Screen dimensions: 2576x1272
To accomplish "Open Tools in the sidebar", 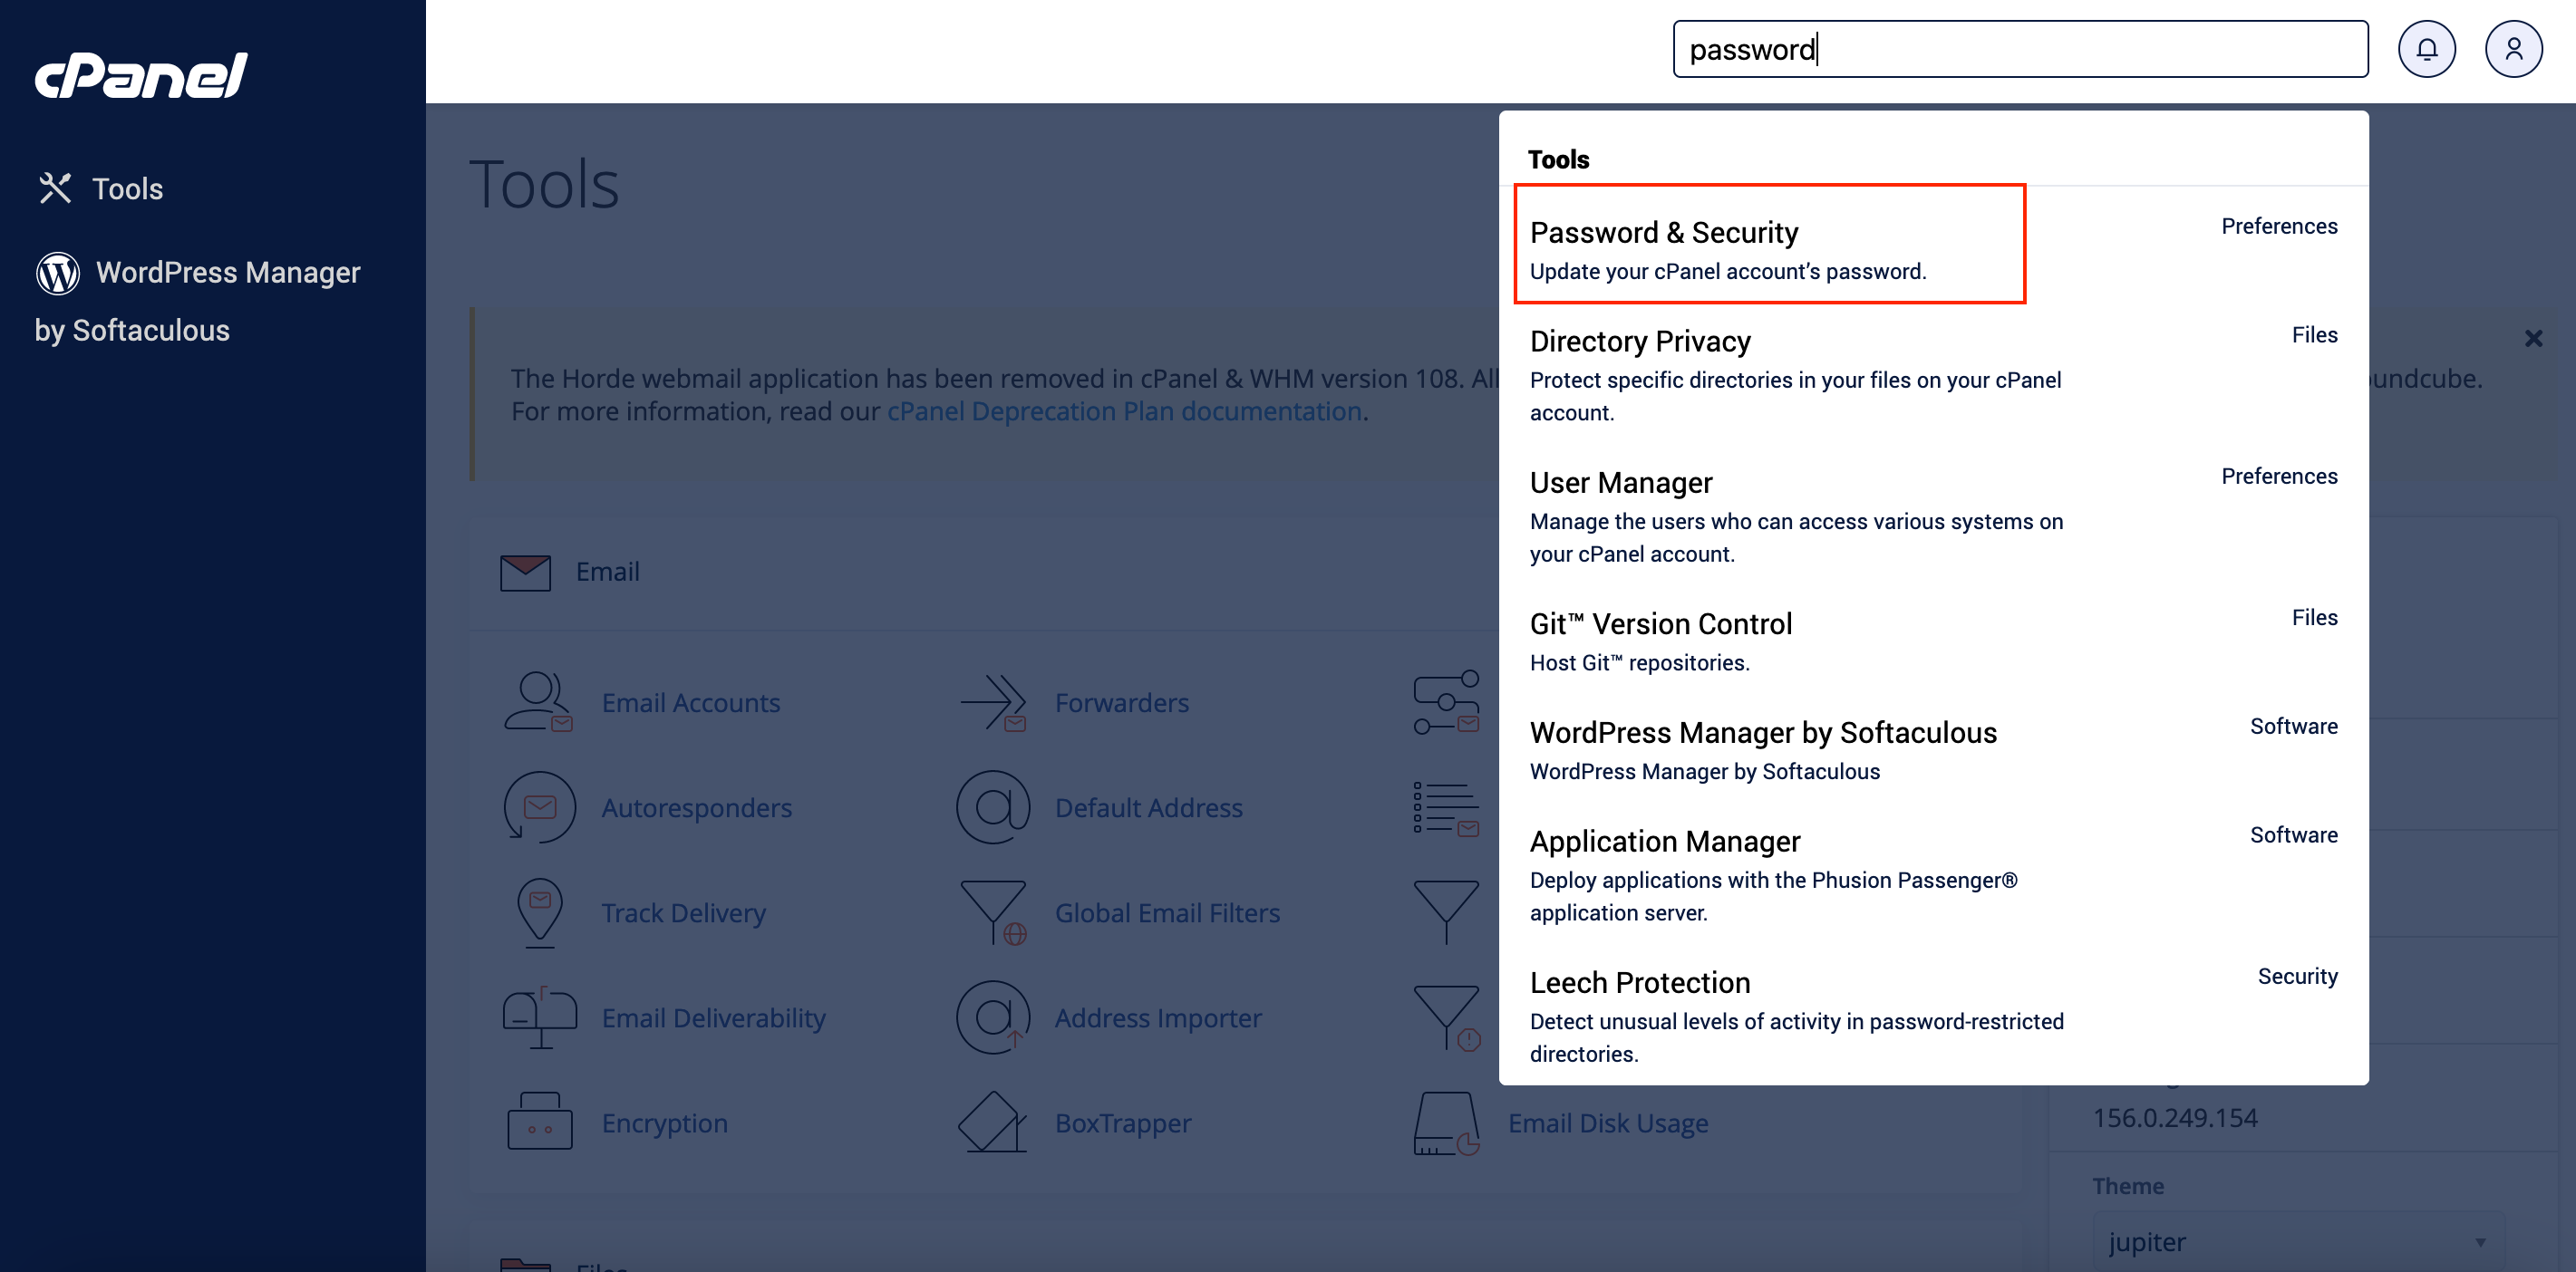I will [x=100, y=188].
